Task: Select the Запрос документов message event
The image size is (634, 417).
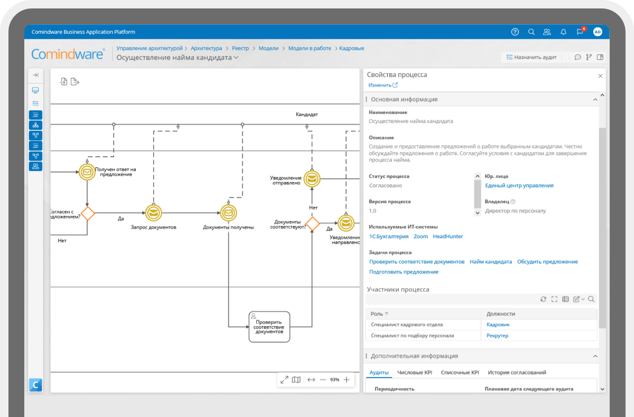Action: coord(154,213)
